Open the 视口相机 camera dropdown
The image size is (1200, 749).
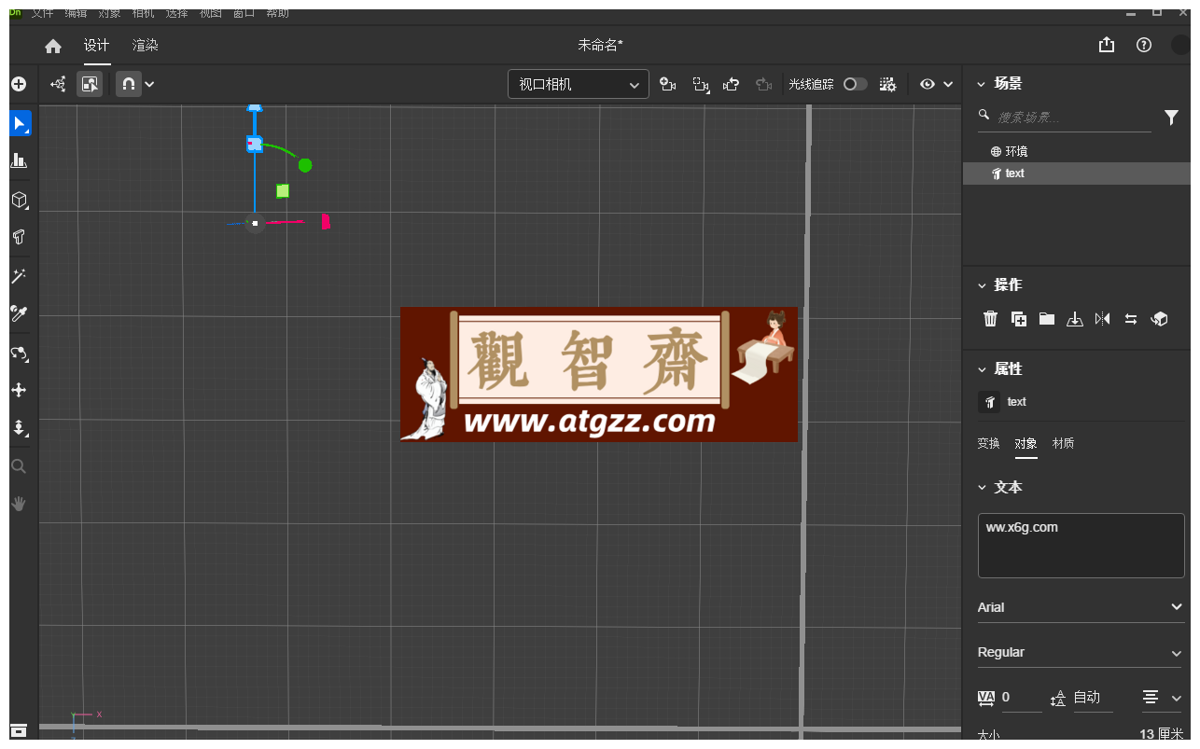click(579, 84)
